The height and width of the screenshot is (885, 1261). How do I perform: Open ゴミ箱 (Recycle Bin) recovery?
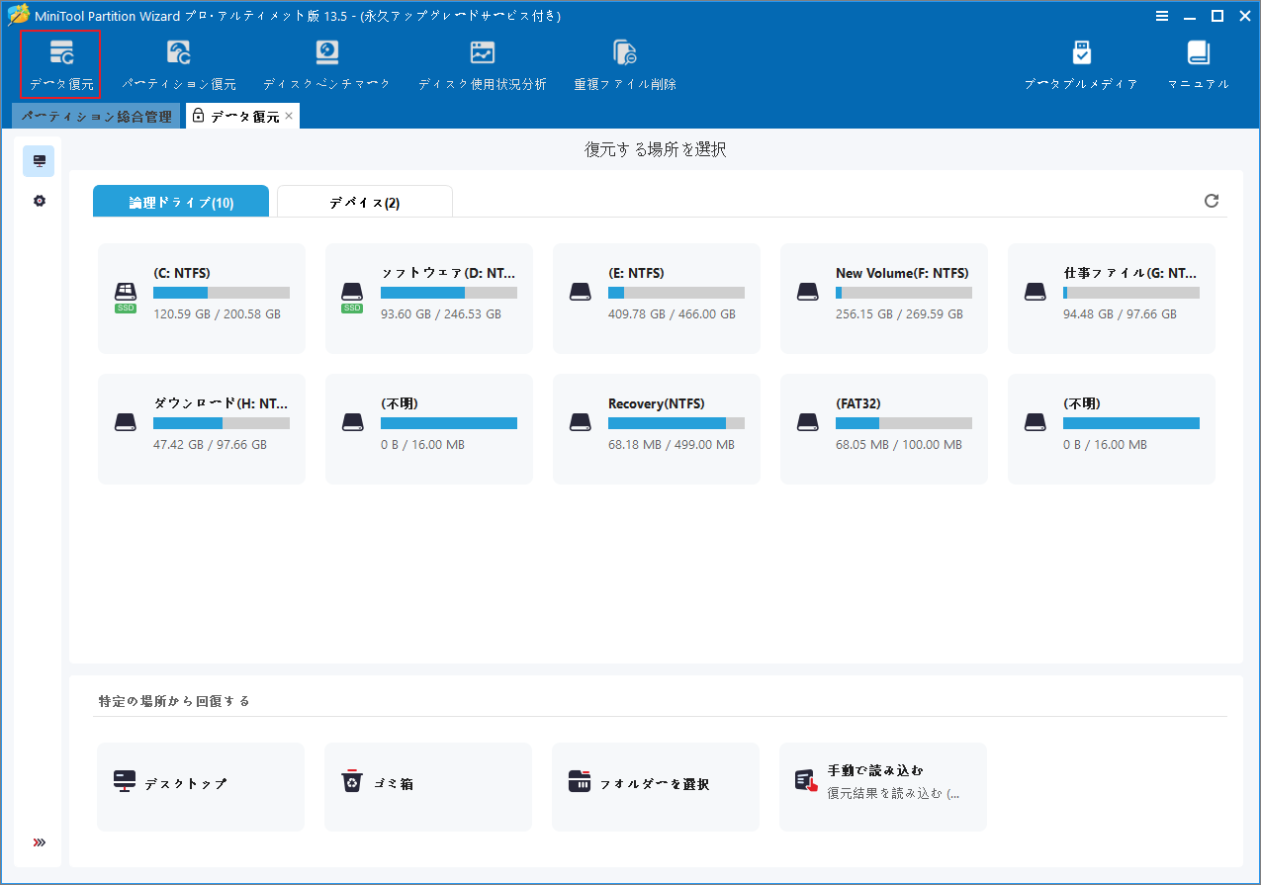coord(428,787)
